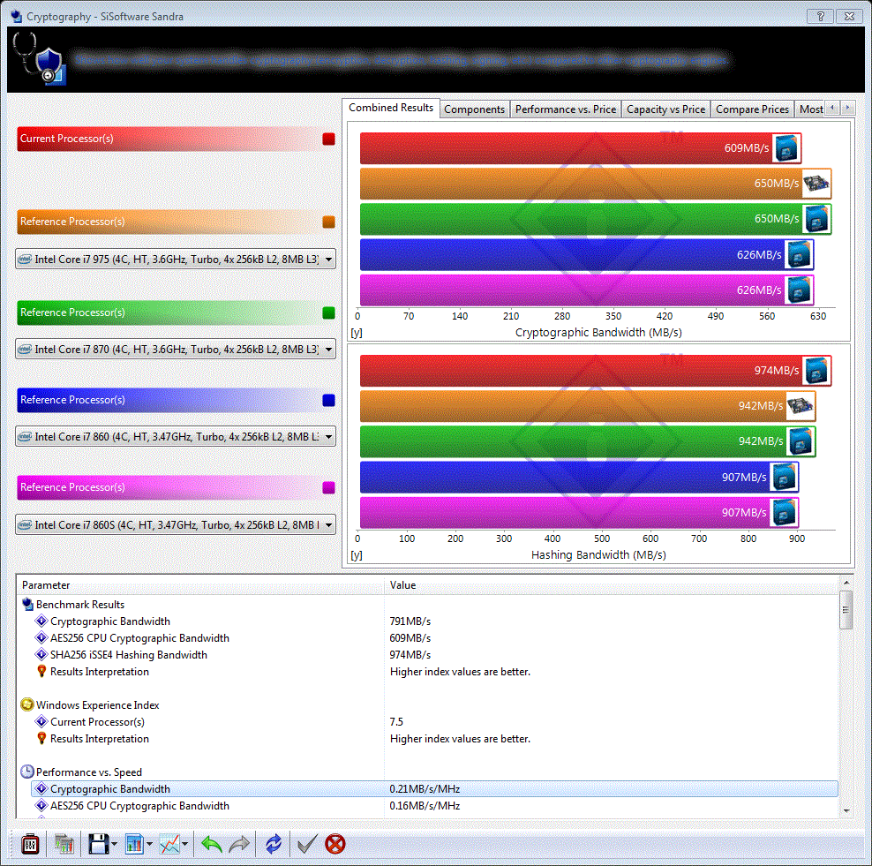Click the blue reference processor color swatch
872x866 pixels.
(x=328, y=400)
